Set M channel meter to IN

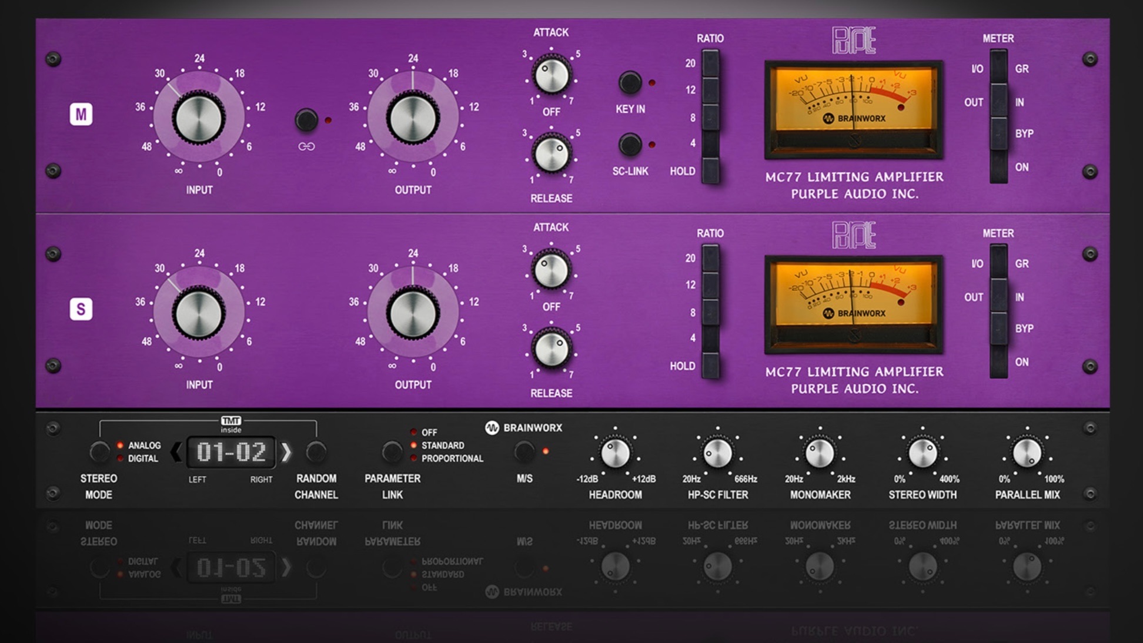pyautogui.click(x=998, y=101)
